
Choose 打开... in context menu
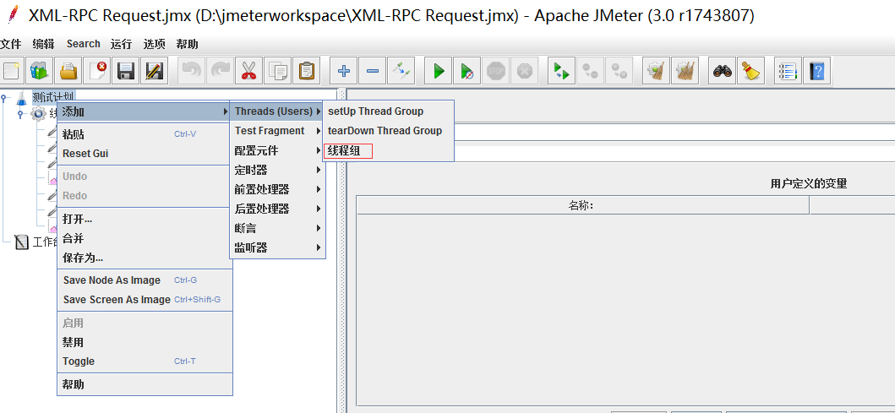(145, 219)
